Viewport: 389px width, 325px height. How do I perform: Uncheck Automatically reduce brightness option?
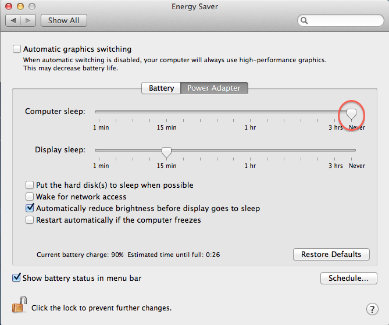pyautogui.click(x=30, y=208)
